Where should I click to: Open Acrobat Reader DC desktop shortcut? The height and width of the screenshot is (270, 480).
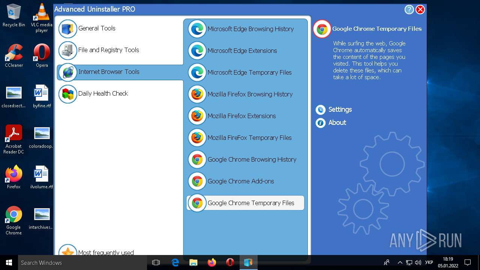coord(14,139)
